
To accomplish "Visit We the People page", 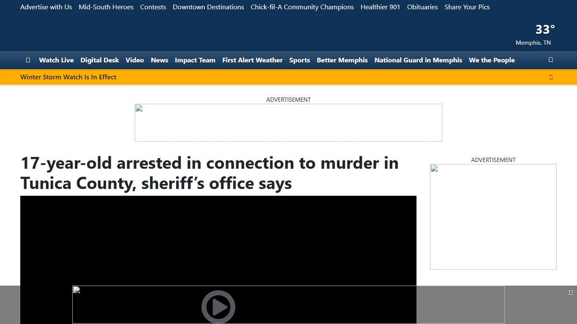I will [x=491, y=60].
